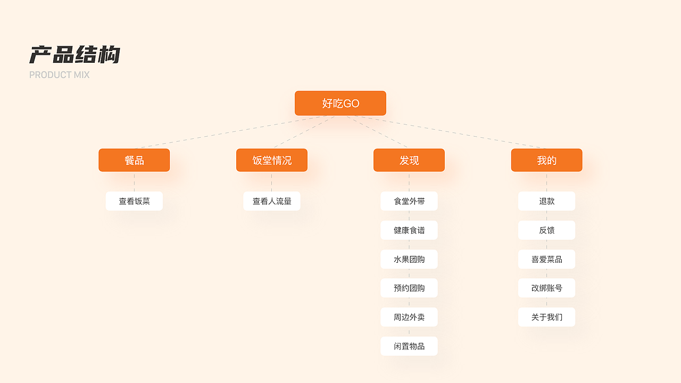The image size is (681, 383).
Task: Click the 闲置物品 item
Action: [409, 346]
